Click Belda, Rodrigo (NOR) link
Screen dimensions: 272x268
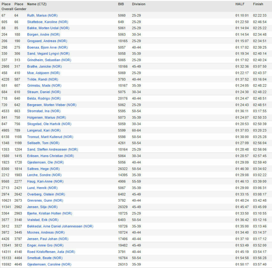(x=44, y=99)
